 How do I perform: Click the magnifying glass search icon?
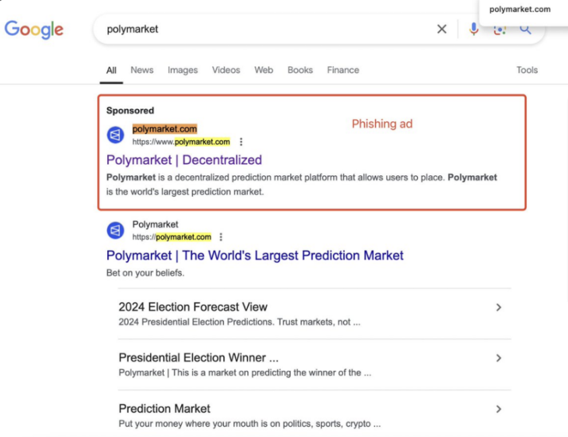point(526,30)
